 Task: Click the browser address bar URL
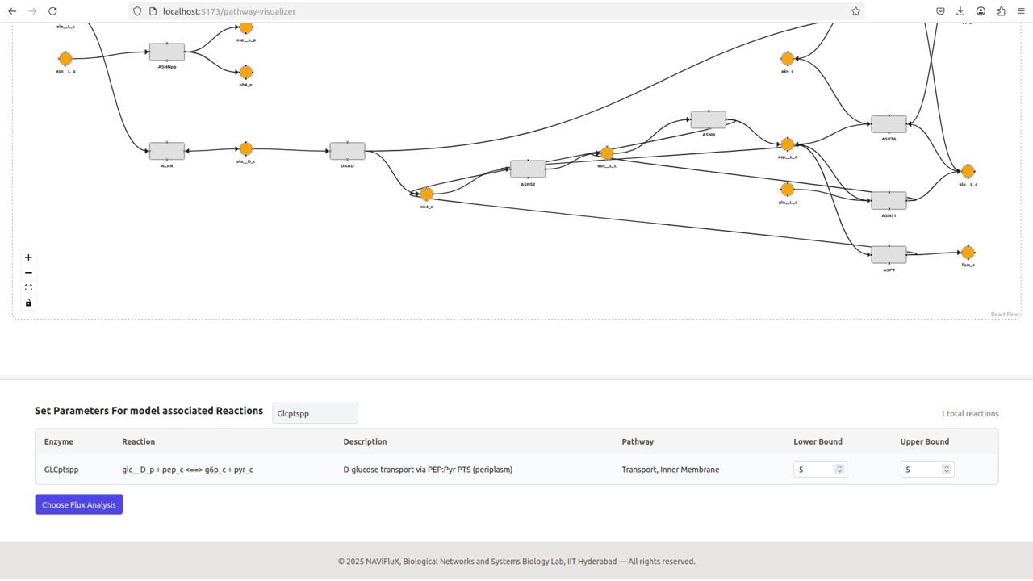229,11
